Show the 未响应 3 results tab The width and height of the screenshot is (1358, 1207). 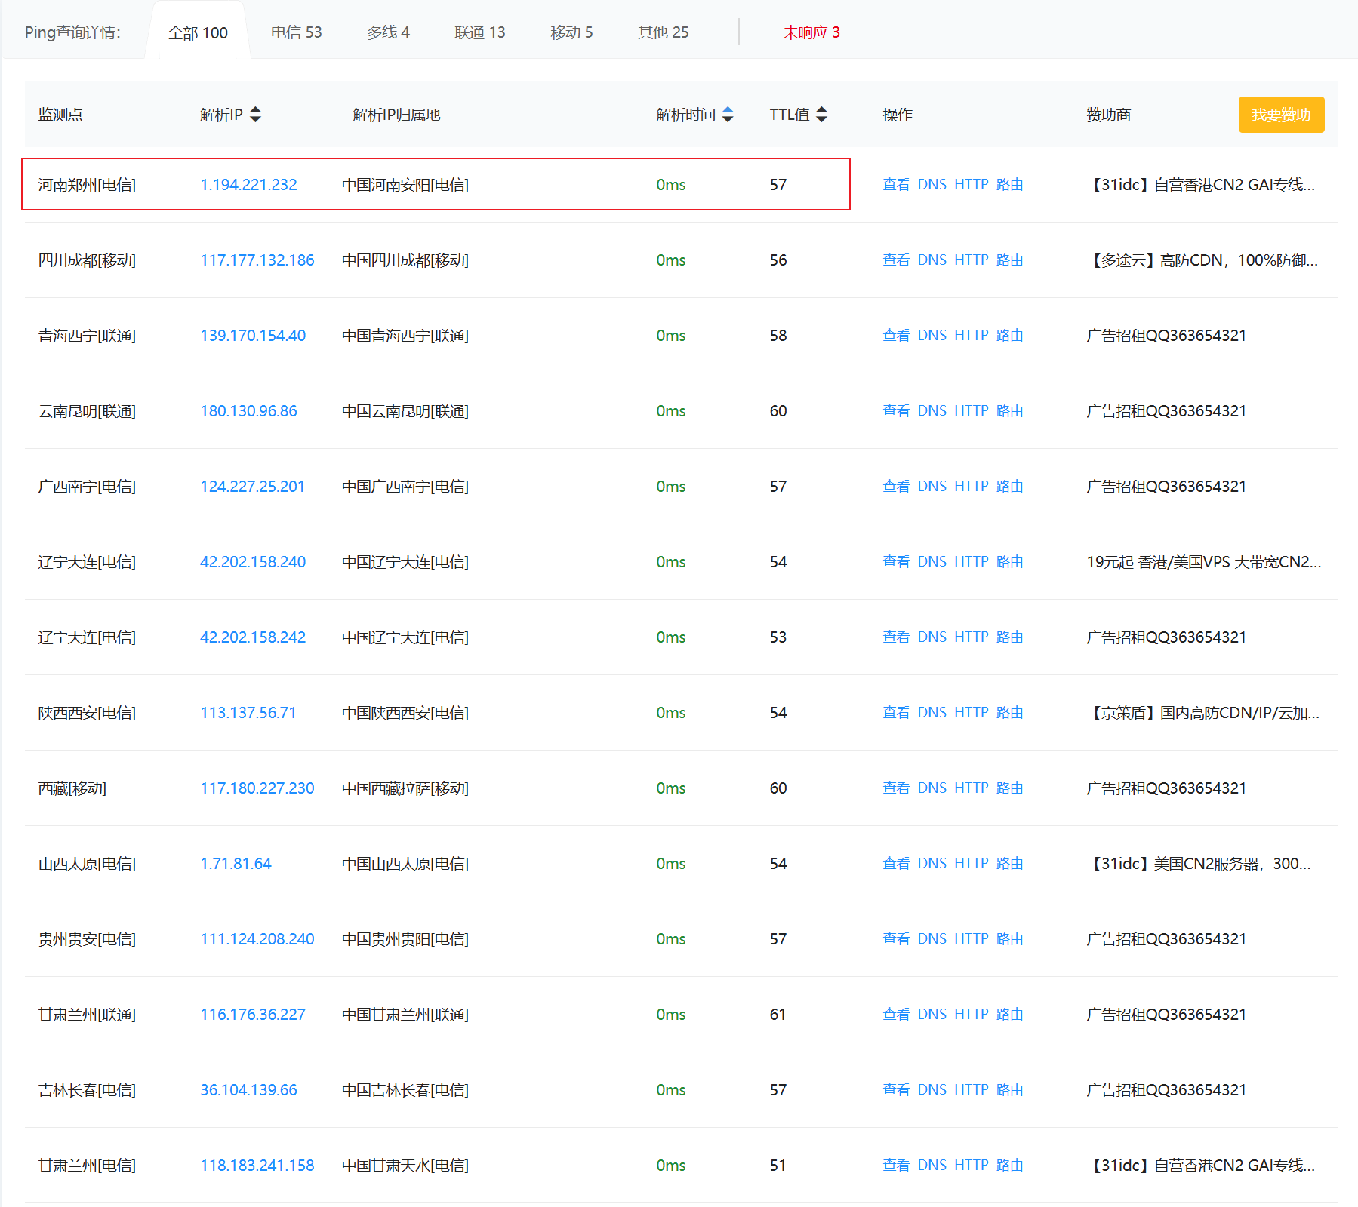(x=811, y=32)
